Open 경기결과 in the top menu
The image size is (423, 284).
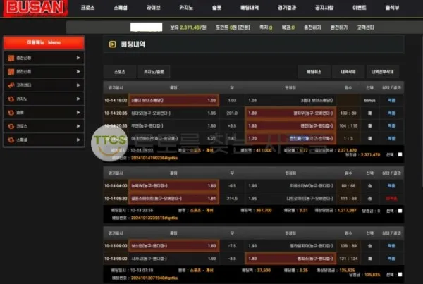(x=287, y=8)
